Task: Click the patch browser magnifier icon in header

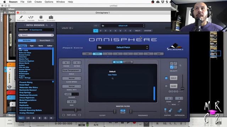Action: pyautogui.click(x=46, y=25)
